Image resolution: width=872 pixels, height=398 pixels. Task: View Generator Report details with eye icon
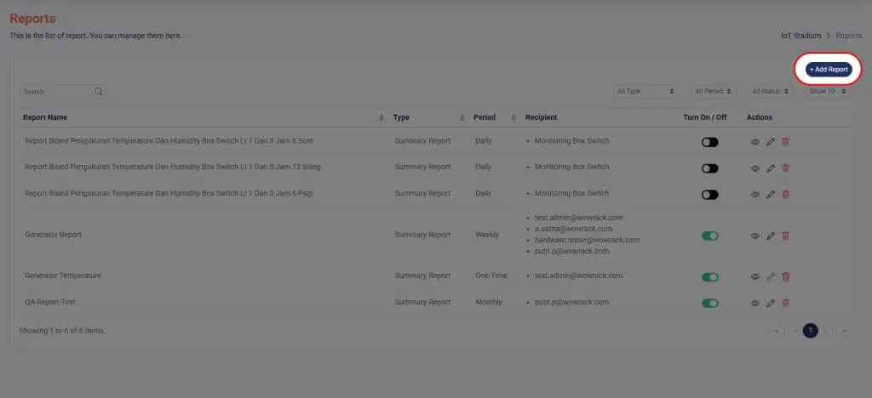[x=755, y=236]
